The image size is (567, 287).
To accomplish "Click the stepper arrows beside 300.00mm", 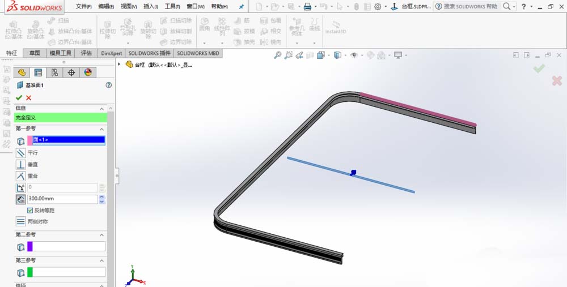I will 102,199.
